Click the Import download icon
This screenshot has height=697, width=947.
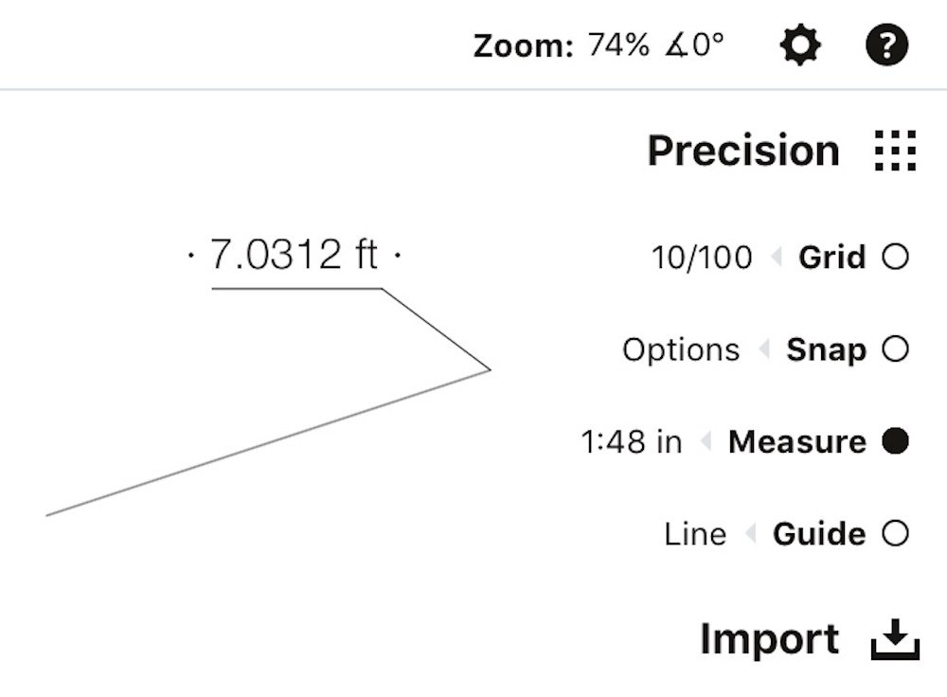(x=895, y=639)
